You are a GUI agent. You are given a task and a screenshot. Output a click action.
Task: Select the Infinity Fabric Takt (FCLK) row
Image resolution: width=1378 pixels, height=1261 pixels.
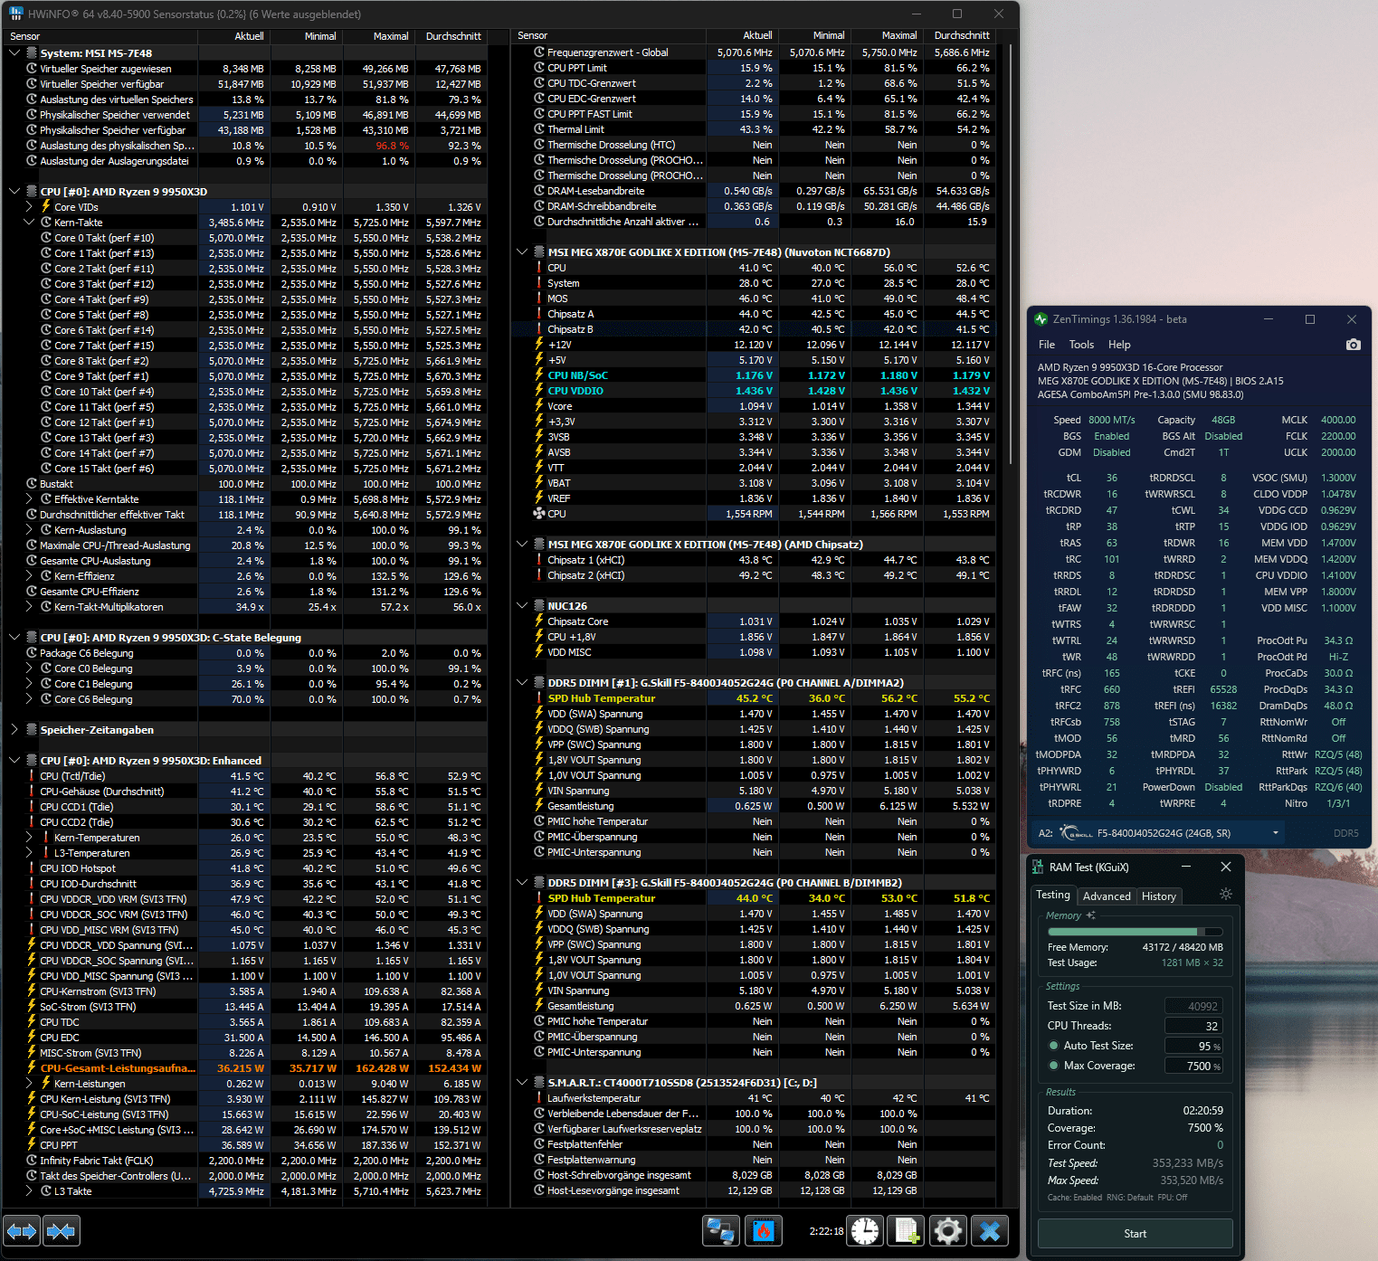244,1161
